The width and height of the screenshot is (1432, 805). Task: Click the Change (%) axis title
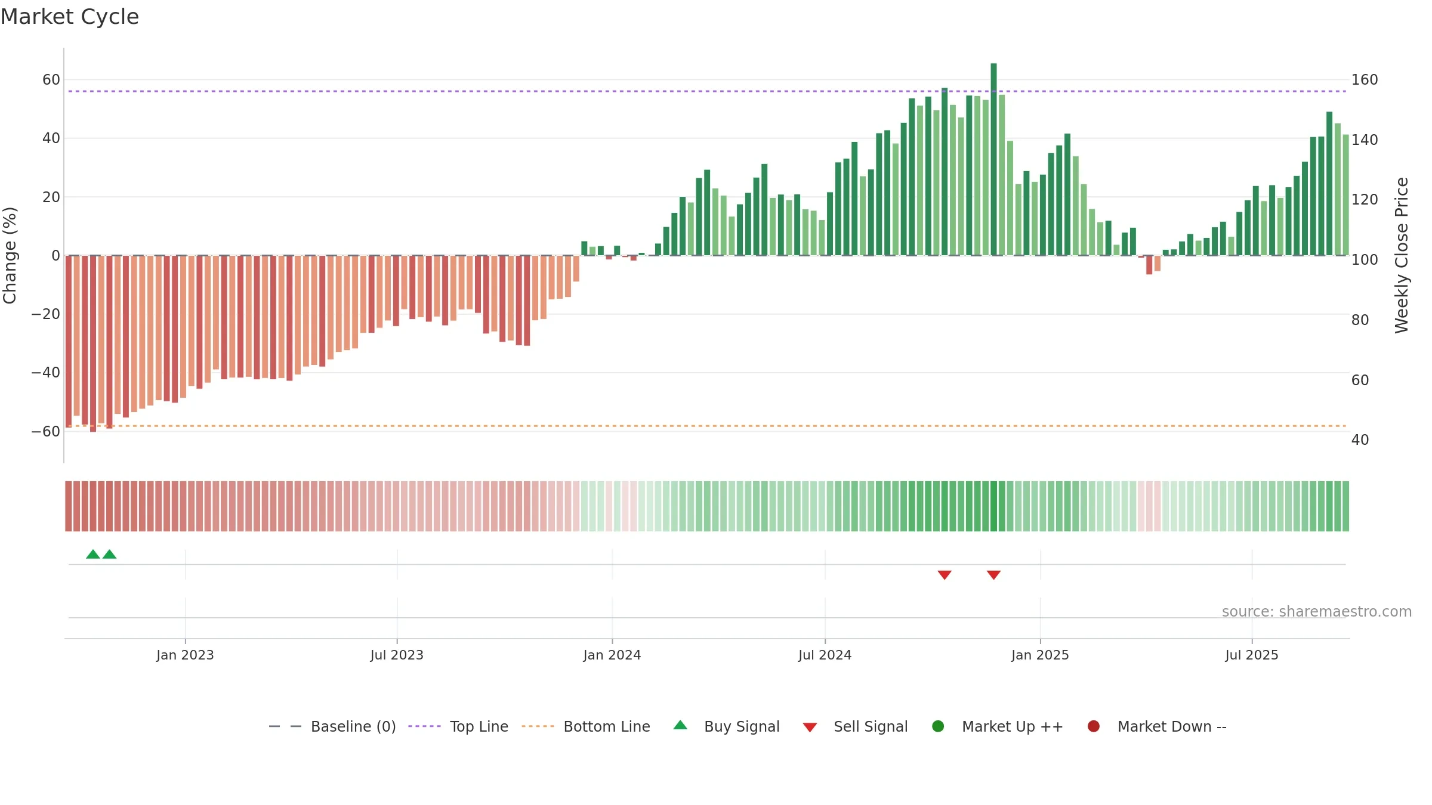pos(10,255)
